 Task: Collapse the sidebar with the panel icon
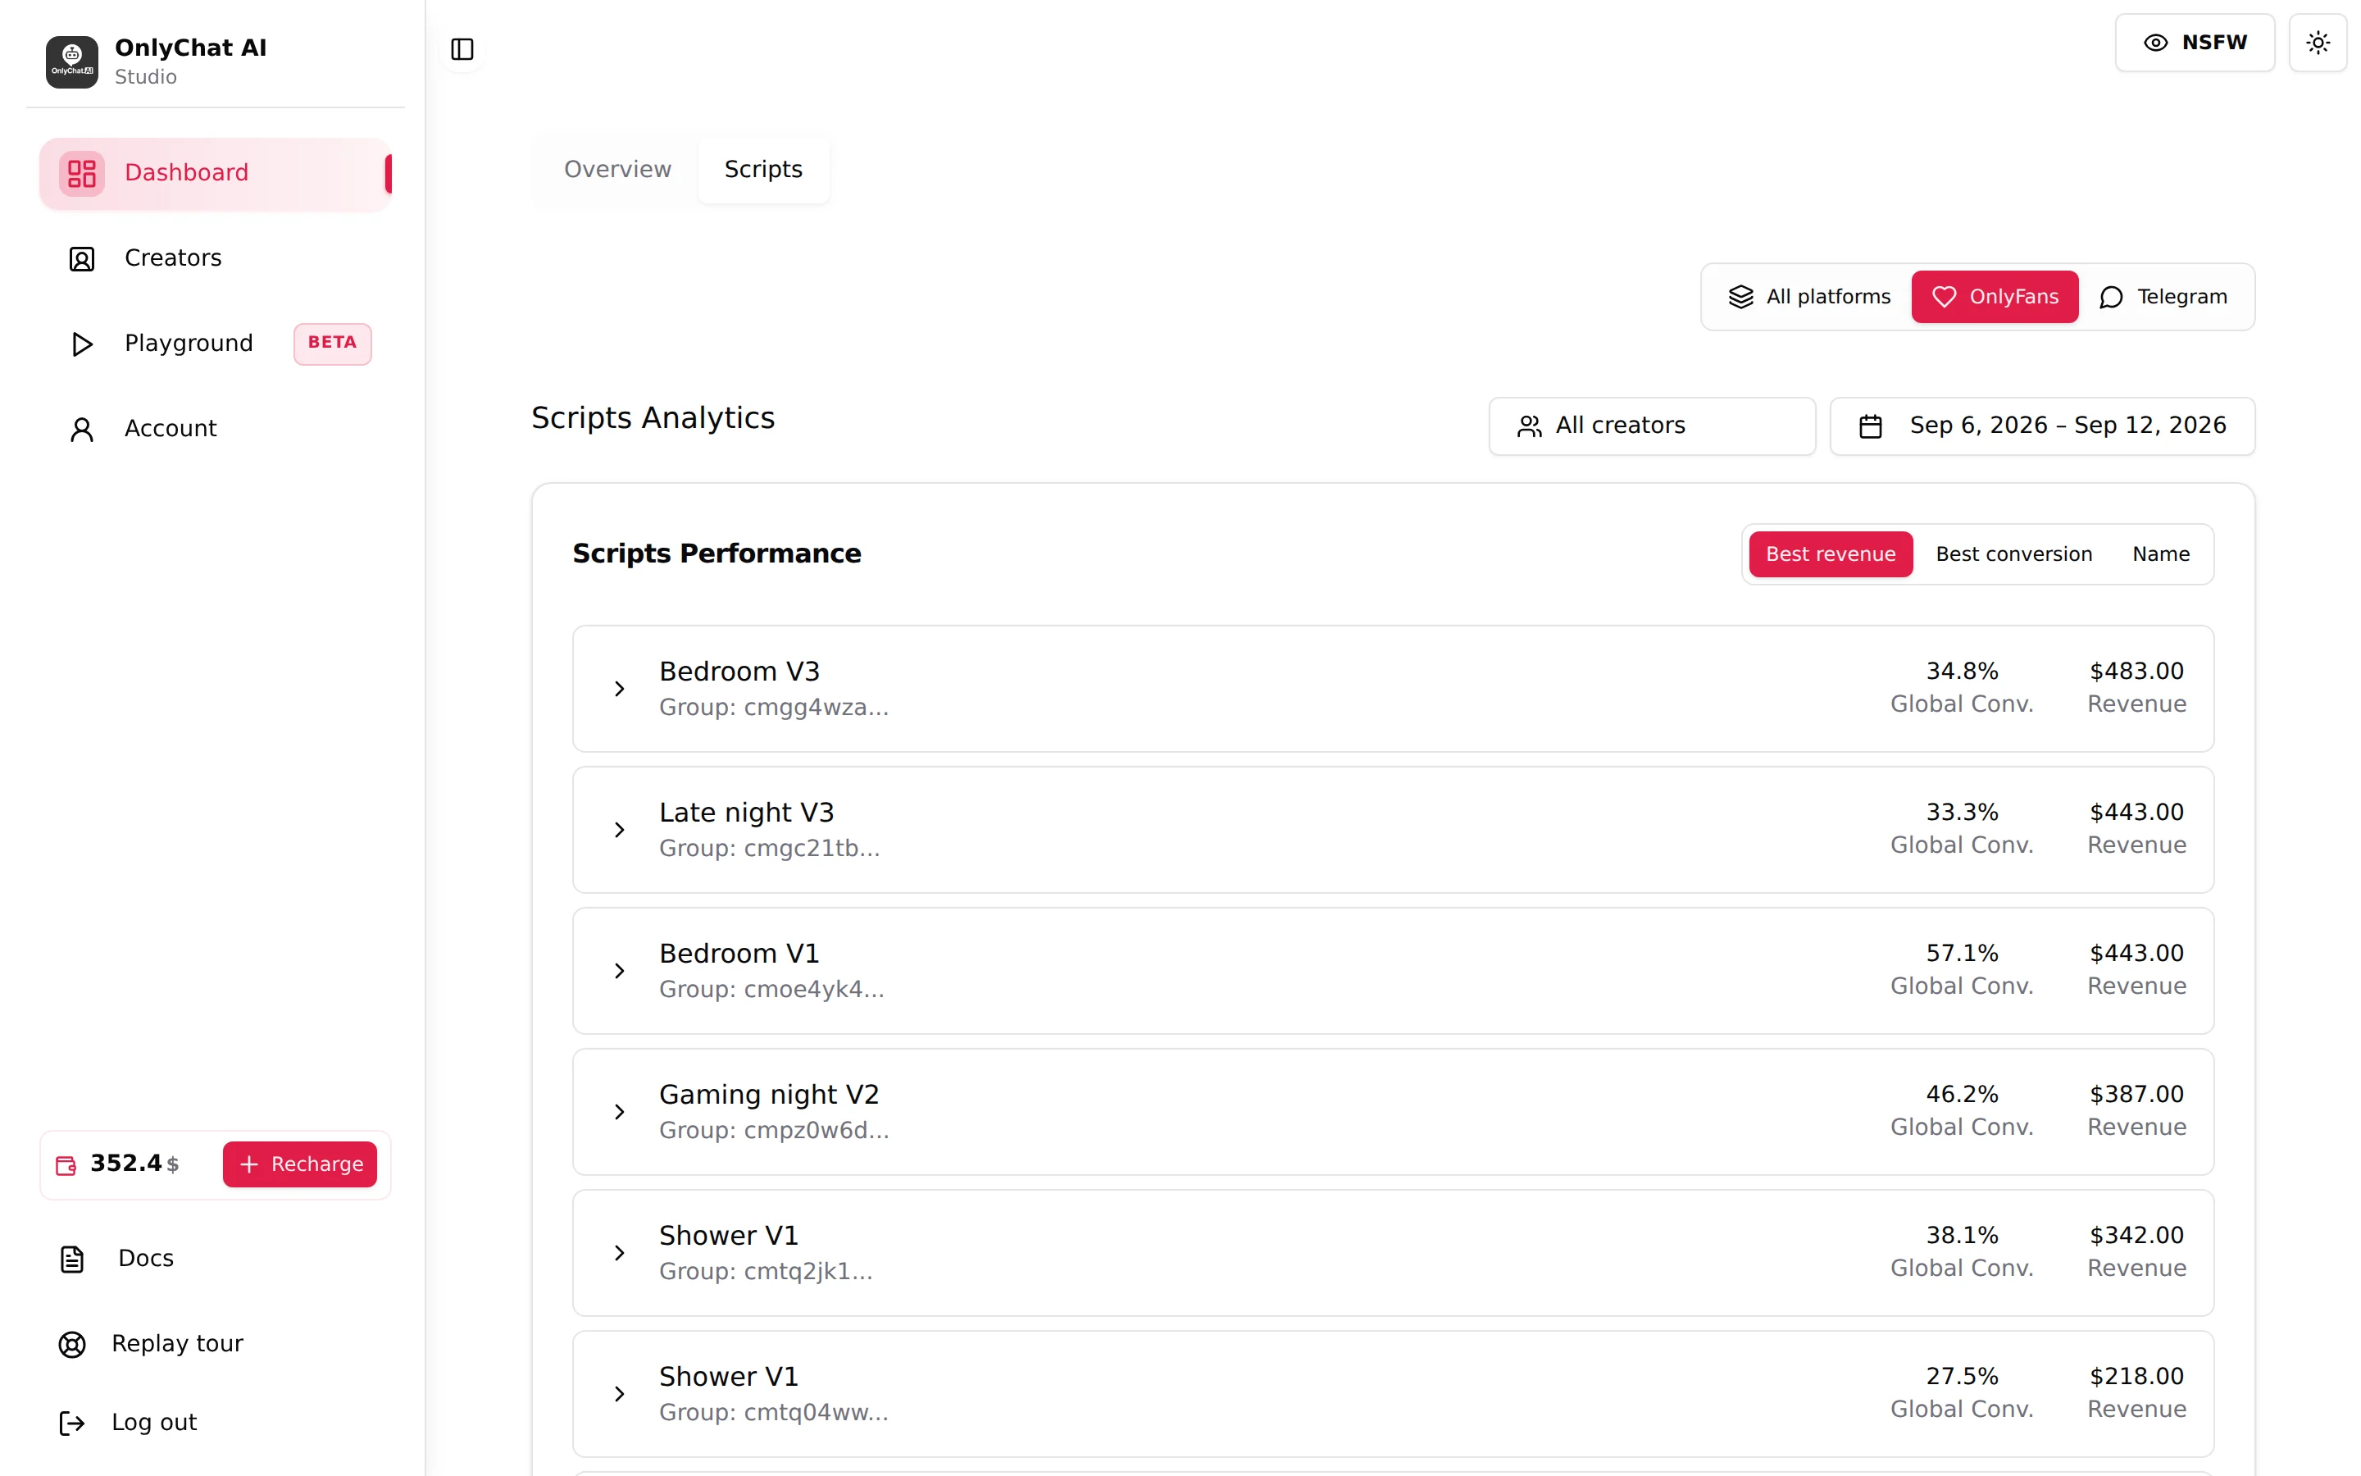pyautogui.click(x=462, y=49)
